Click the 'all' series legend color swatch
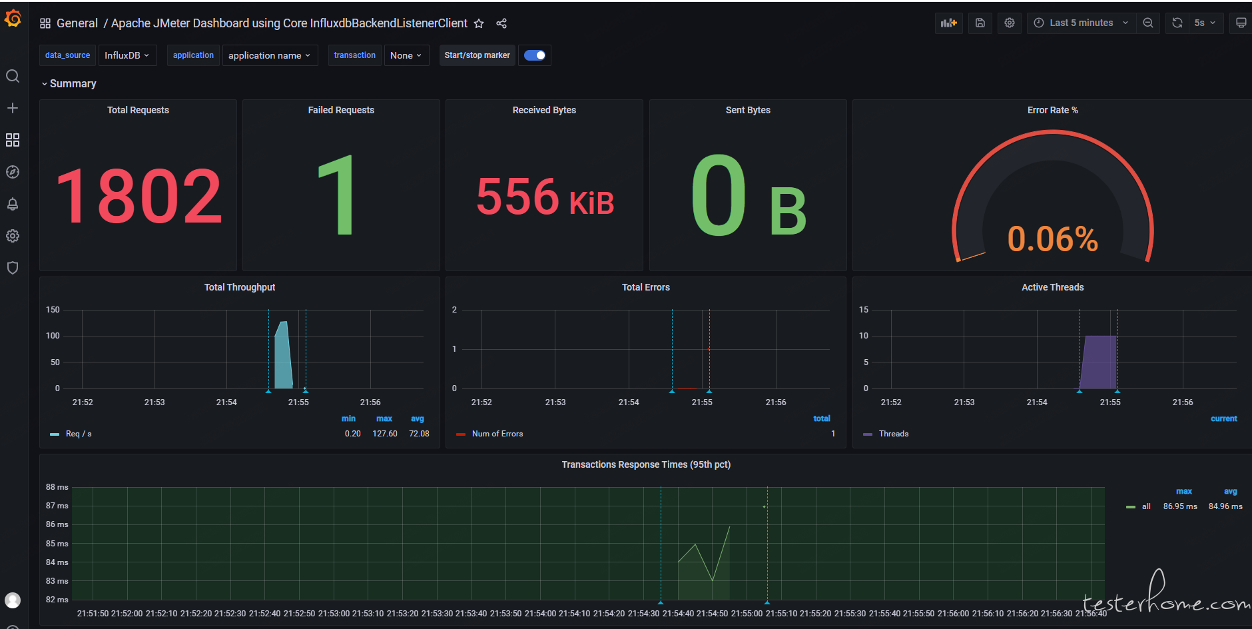Image resolution: width=1252 pixels, height=629 pixels. click(x=1131, y=507)
